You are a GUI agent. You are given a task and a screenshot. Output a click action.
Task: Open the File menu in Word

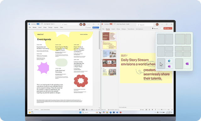[30, 27]
